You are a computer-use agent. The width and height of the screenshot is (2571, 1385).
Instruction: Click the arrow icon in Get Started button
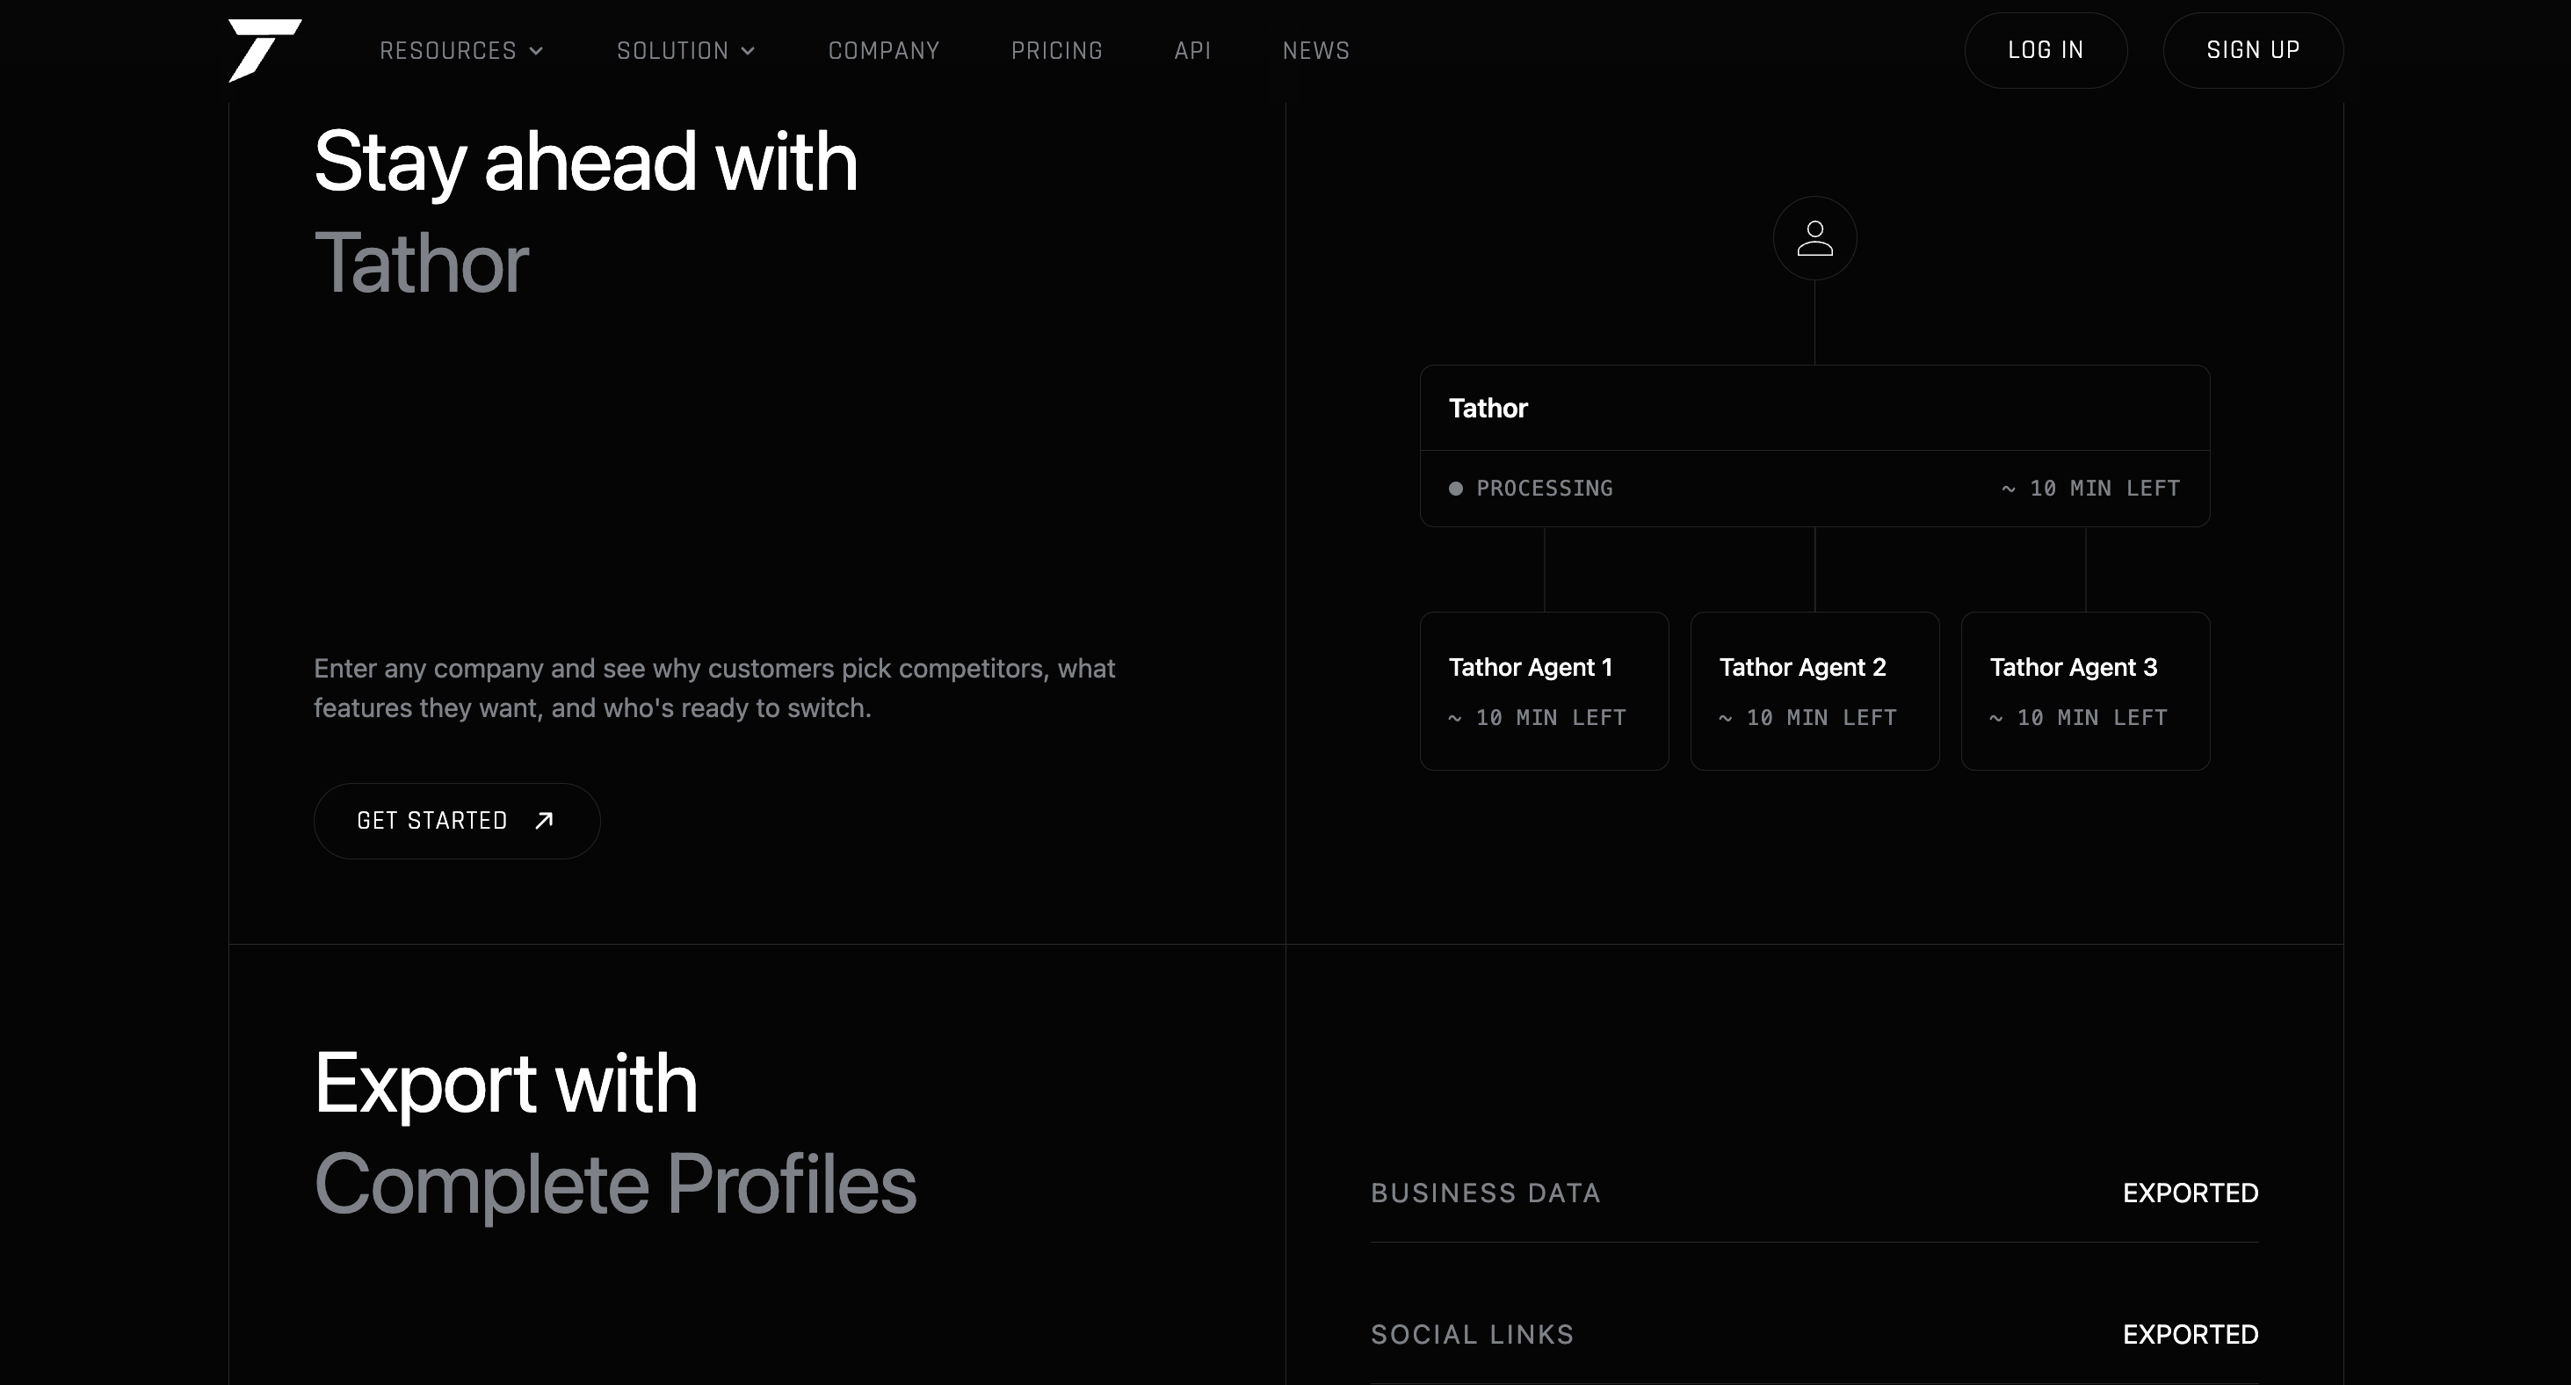[x=544, y=821]
